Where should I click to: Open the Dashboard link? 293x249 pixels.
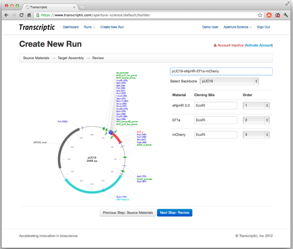click(71, 27)
